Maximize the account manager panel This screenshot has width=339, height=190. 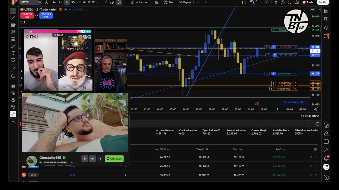pyautogui.click(x=318, y=124)
